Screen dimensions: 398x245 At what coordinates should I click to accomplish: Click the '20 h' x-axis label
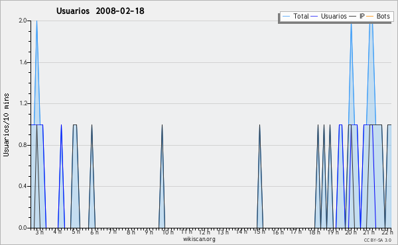pyautogui.click(x=351, y=232)
